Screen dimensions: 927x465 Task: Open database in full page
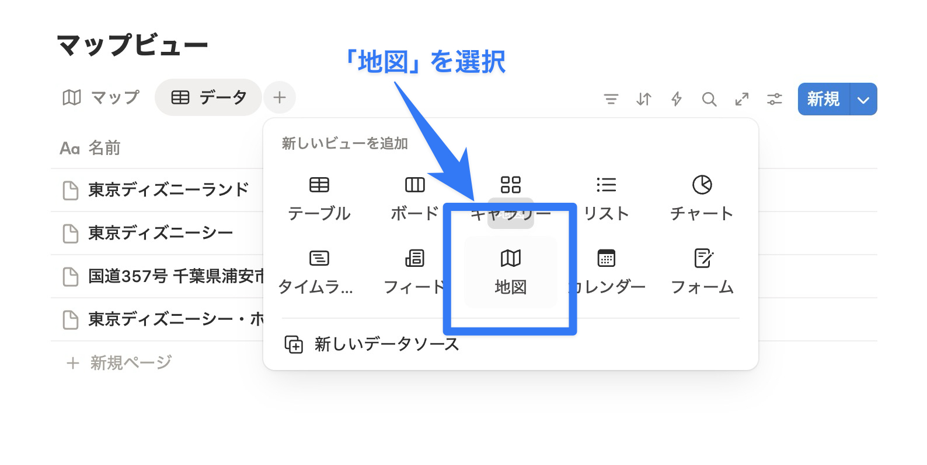point(741,99)
